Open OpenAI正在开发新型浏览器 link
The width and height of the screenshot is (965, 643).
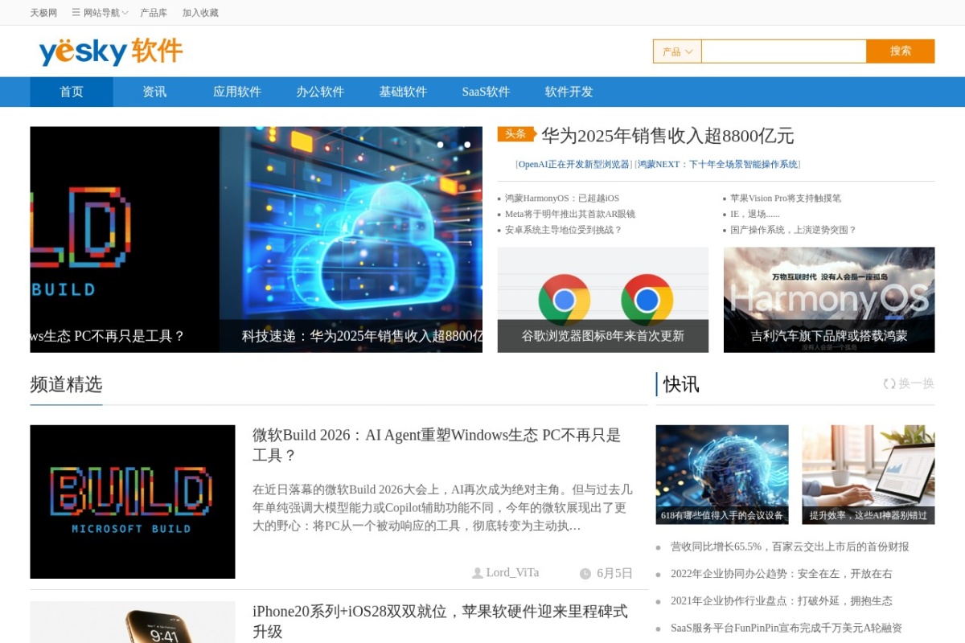(x=574, y=164)
